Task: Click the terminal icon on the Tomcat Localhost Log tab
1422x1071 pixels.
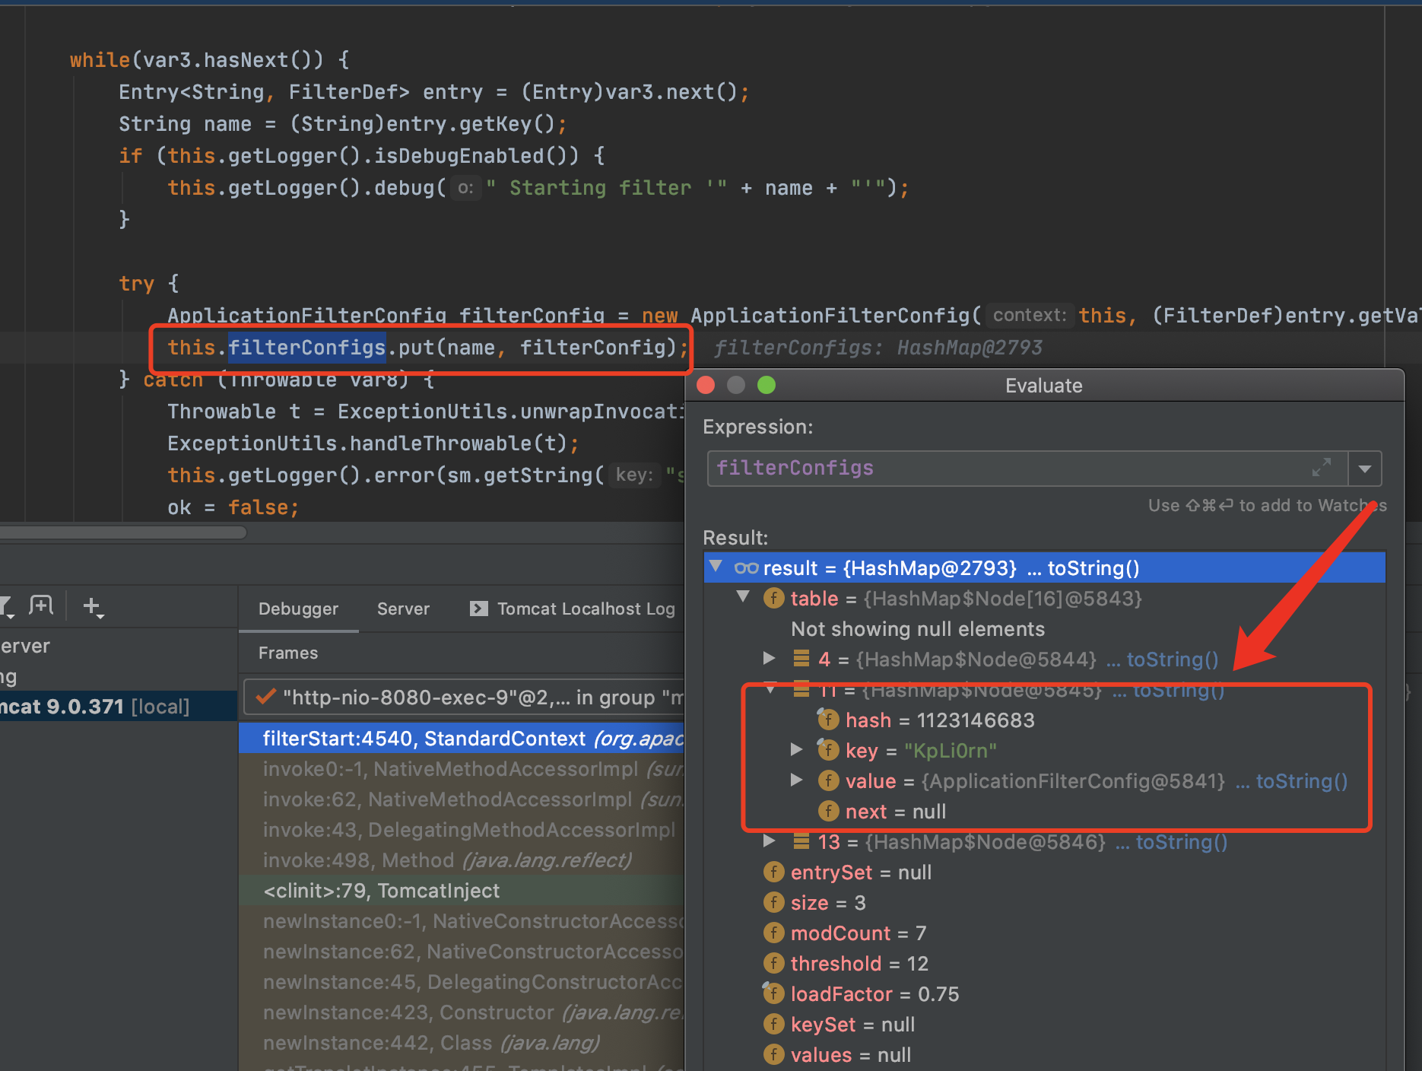Action: pyautogui.click(x=478, y=609)
